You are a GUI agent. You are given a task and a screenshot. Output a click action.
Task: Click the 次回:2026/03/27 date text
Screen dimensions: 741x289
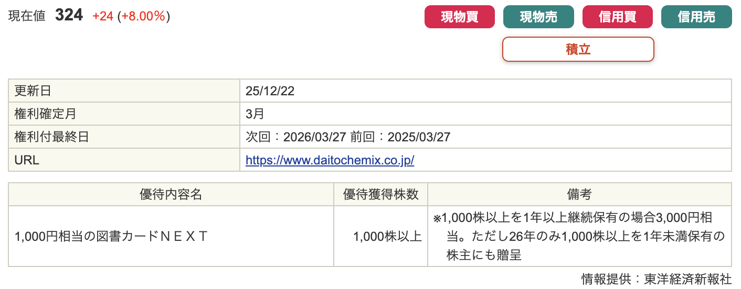295,137
